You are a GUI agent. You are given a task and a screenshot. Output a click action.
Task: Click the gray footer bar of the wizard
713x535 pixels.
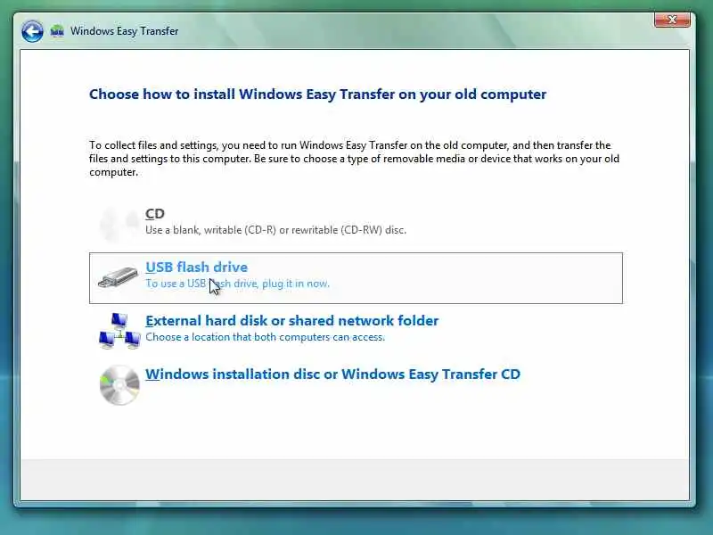355,480
